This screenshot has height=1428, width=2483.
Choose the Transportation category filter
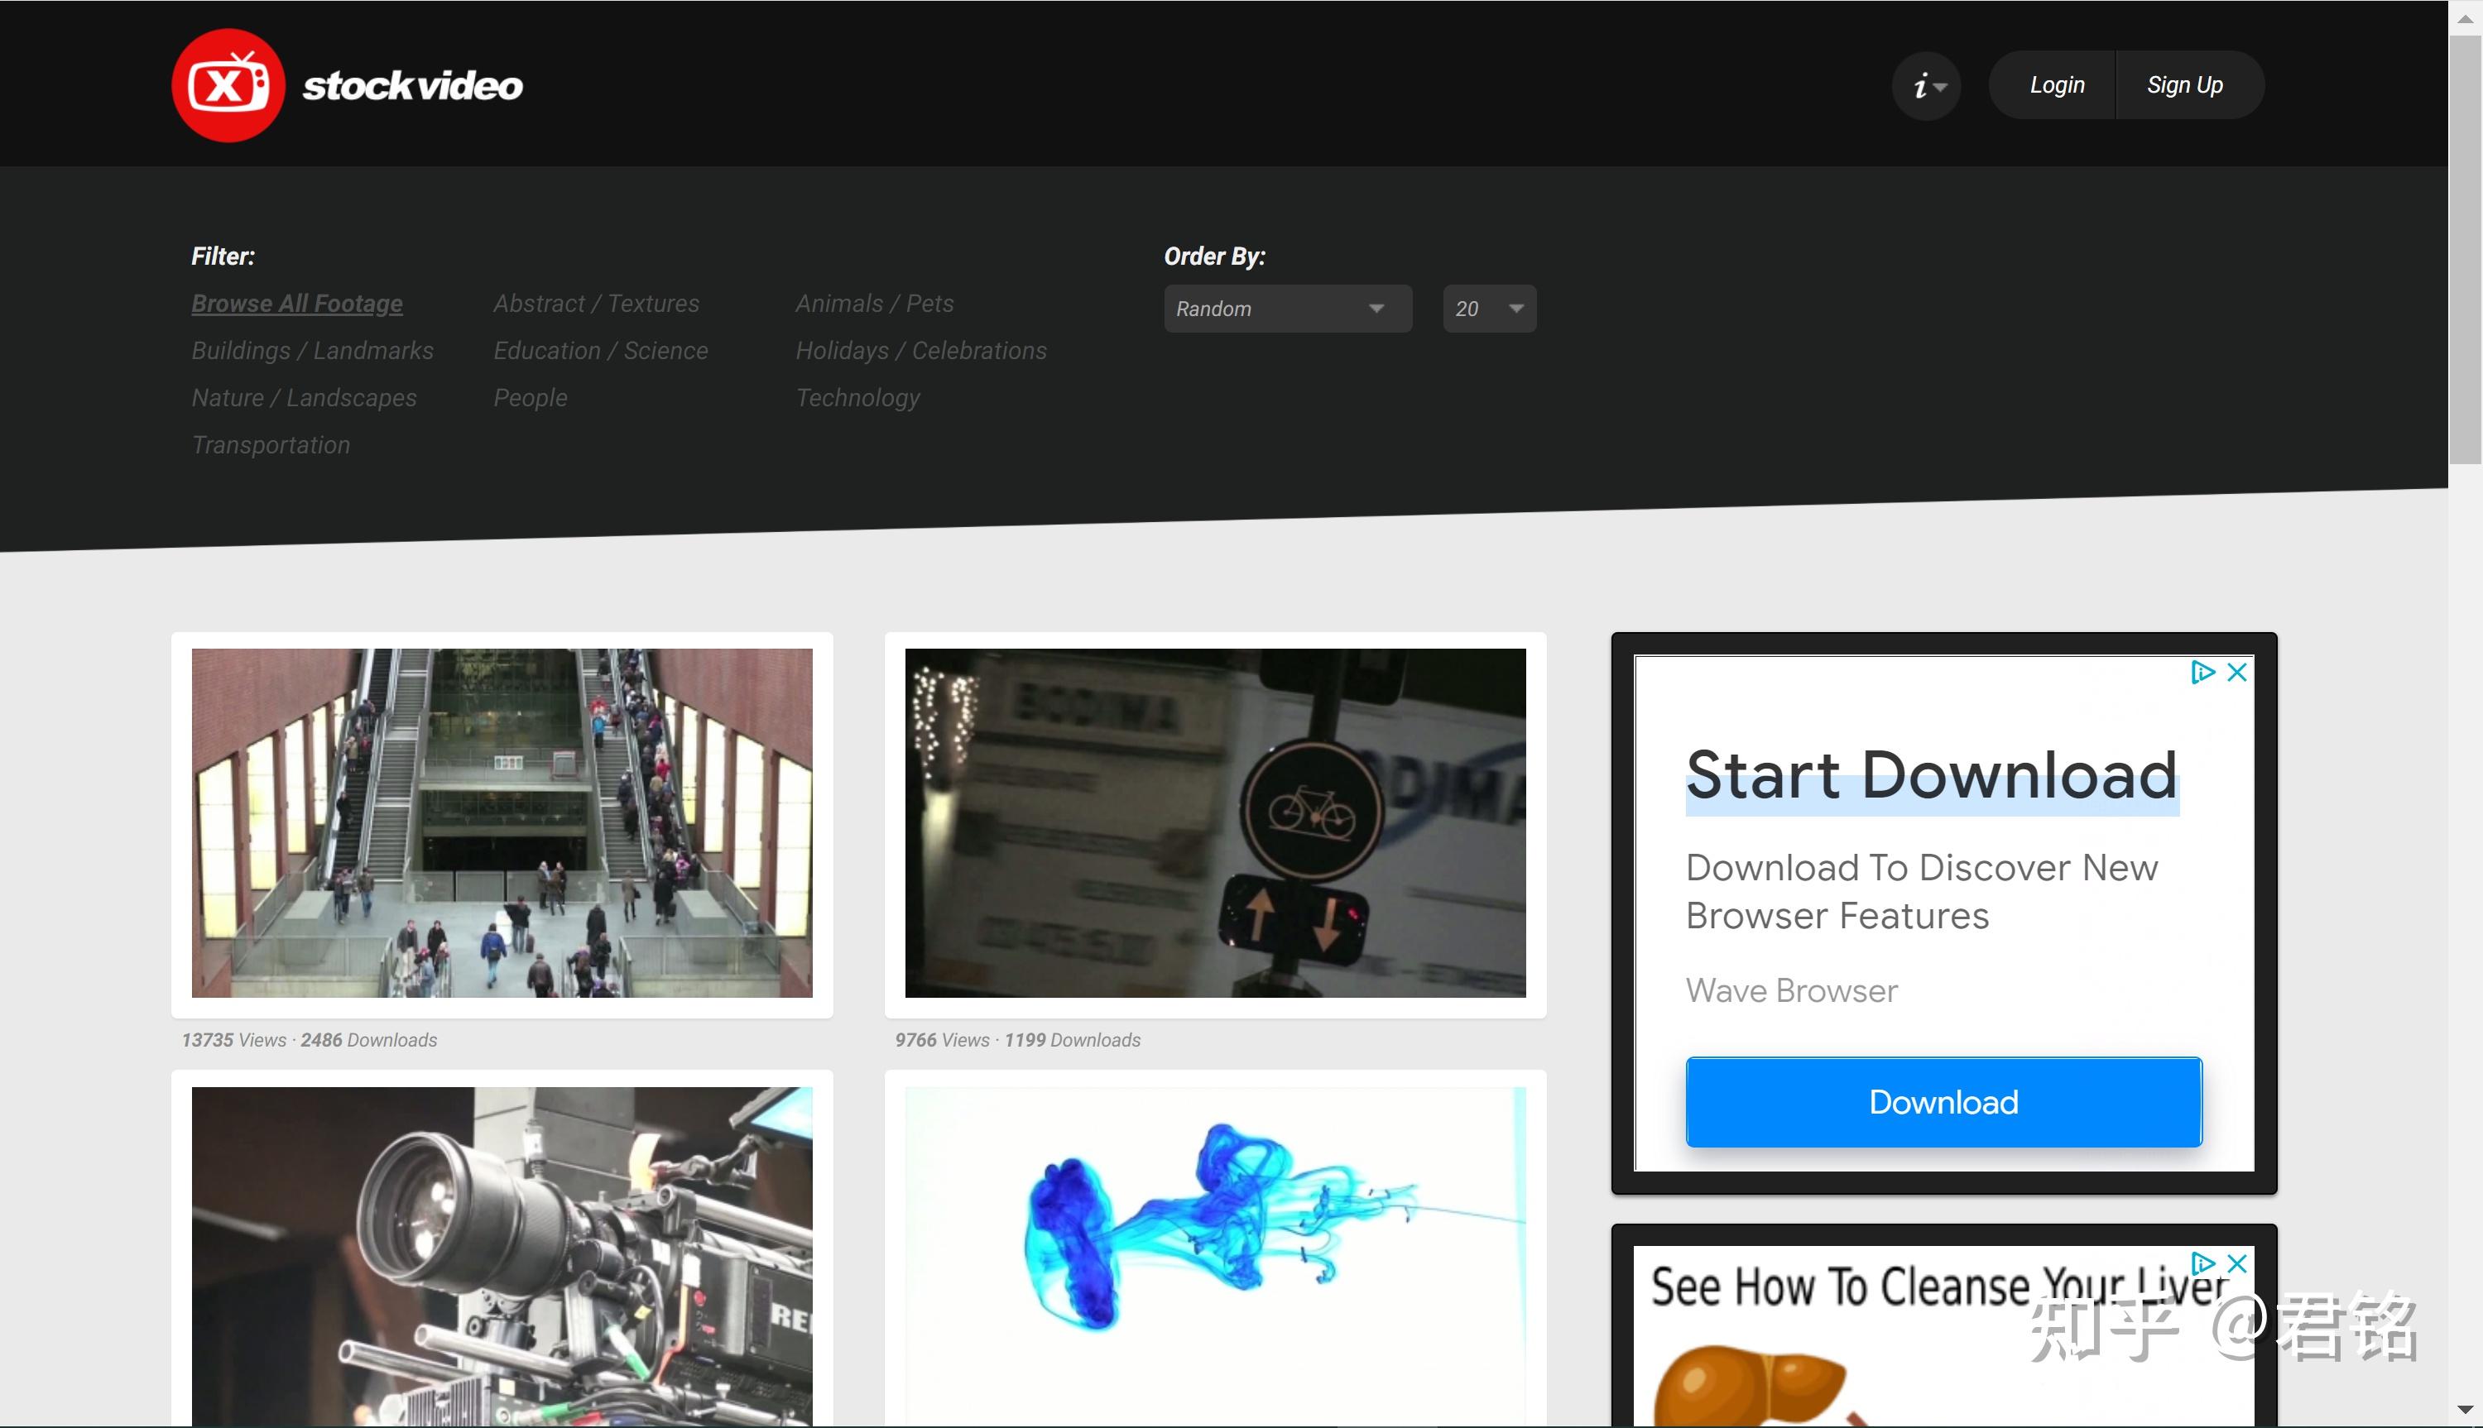[x=271, y=445]
